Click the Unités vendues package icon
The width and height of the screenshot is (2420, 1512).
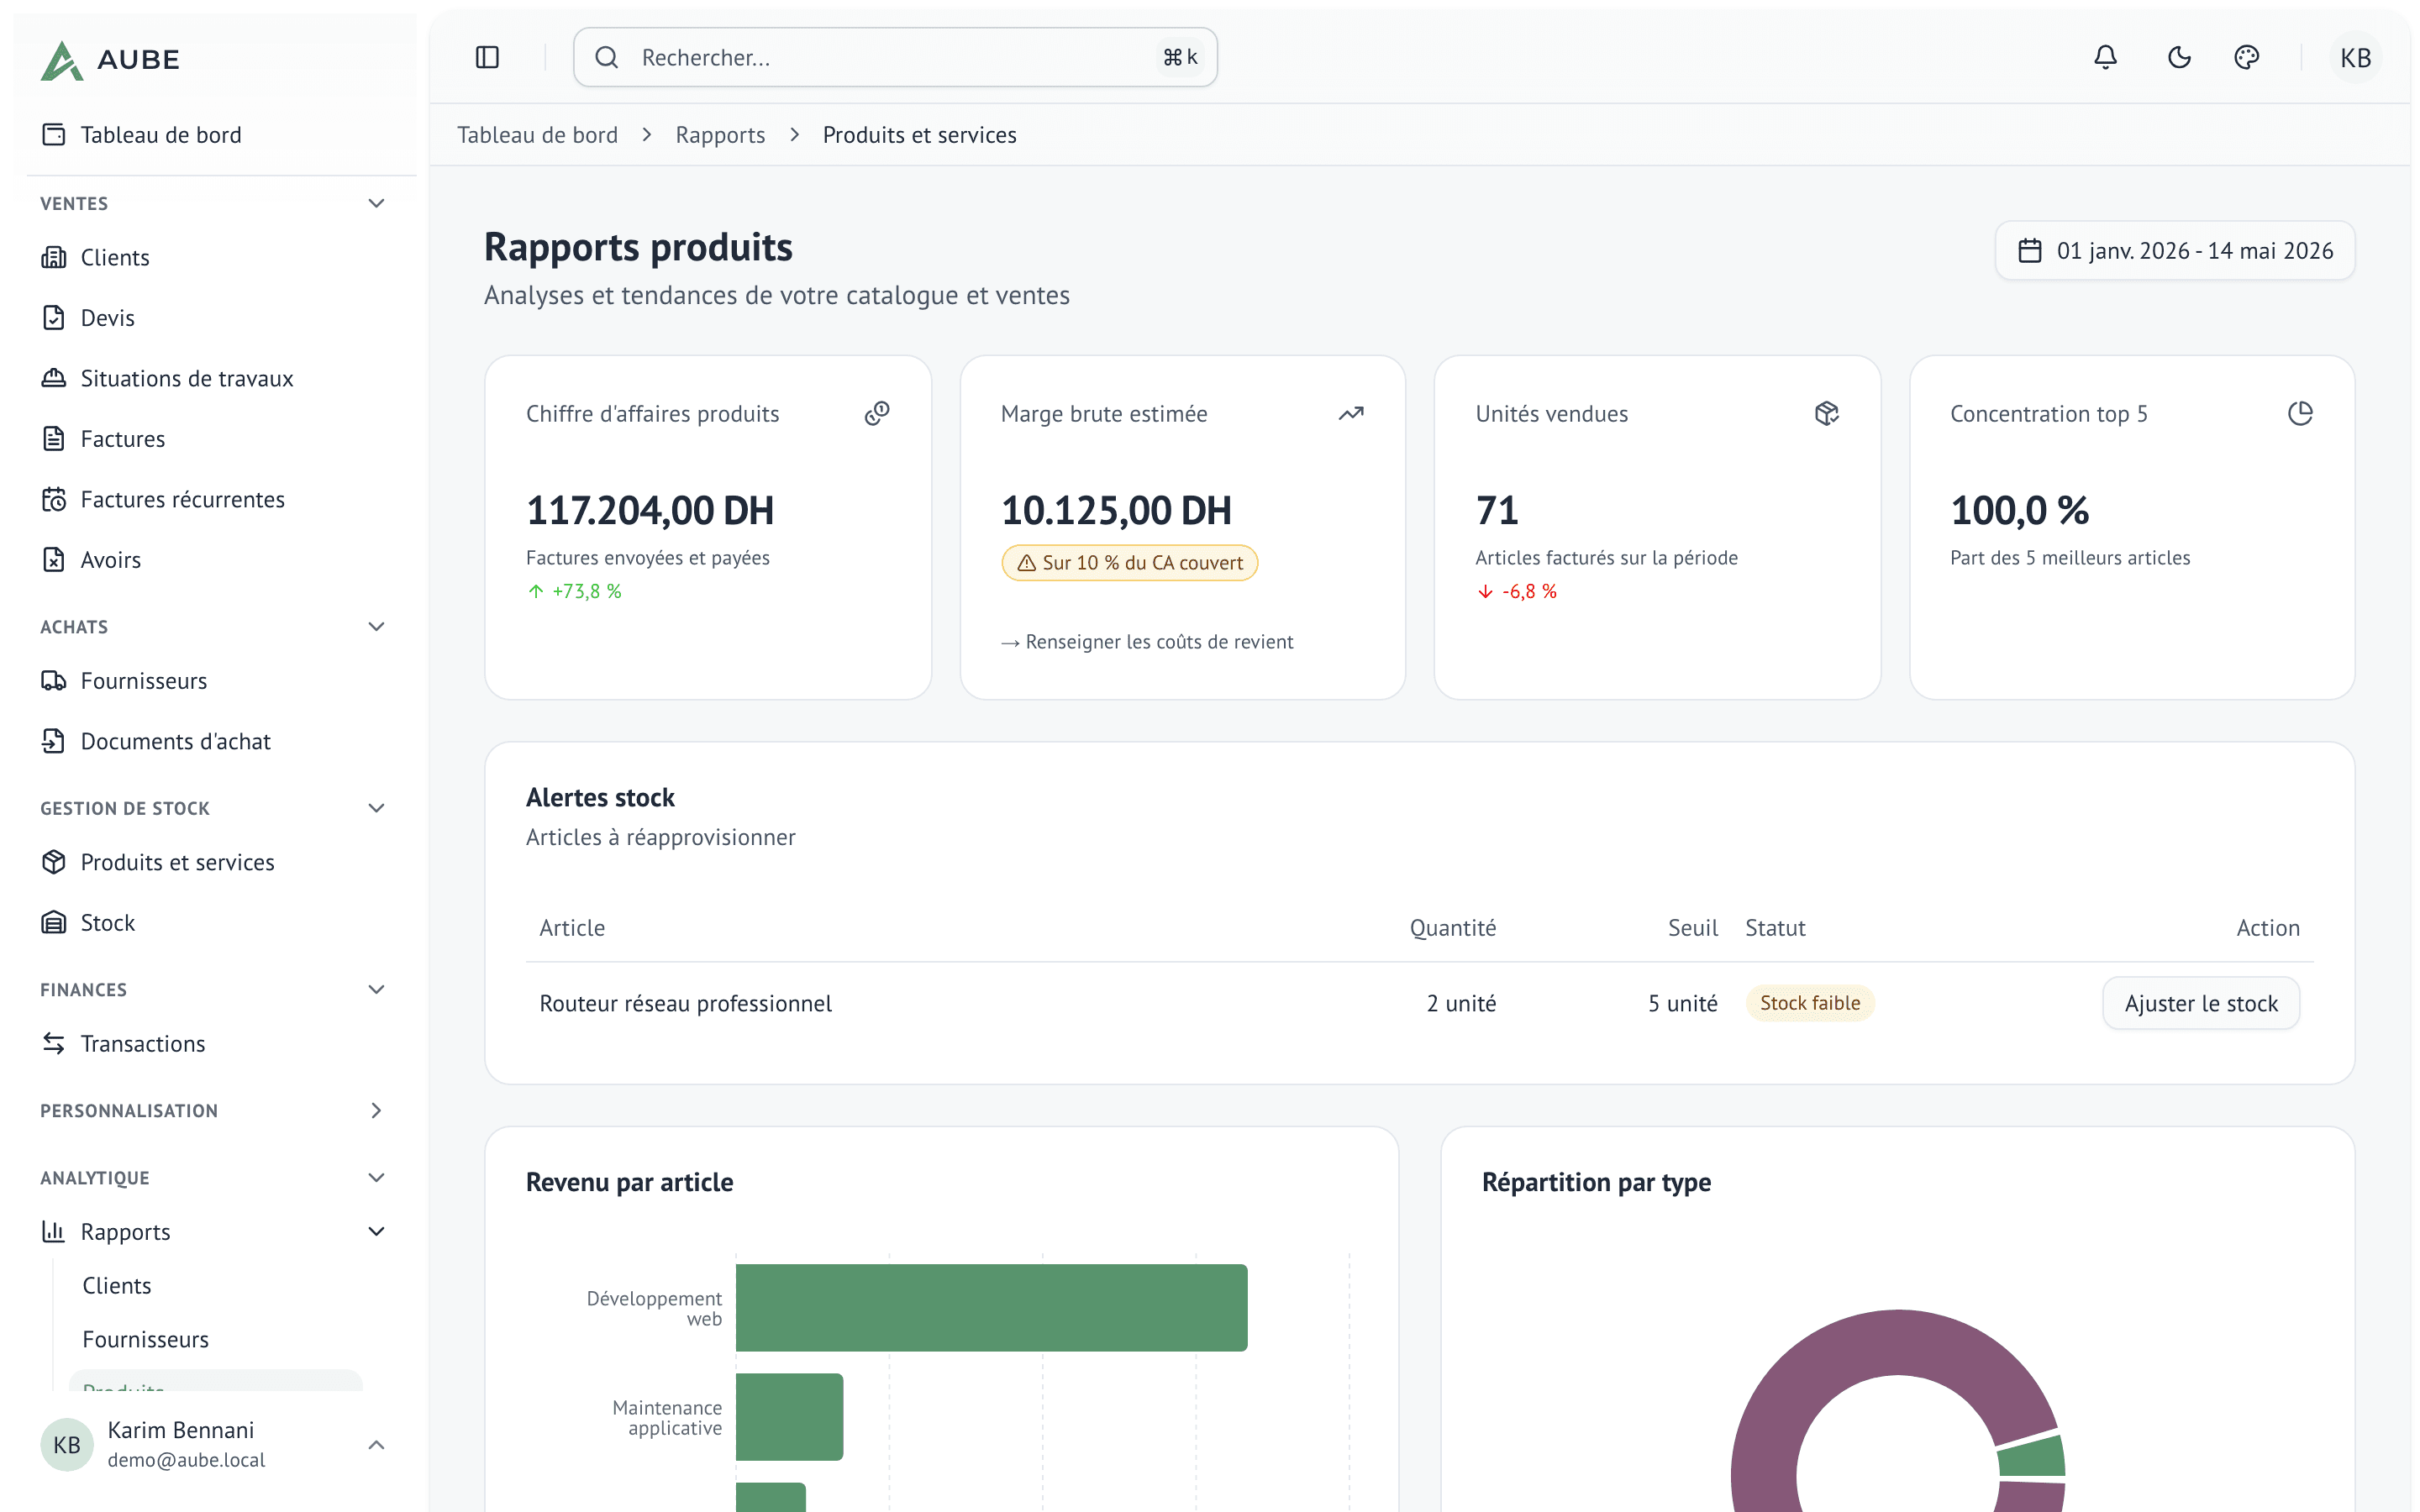tap(1826, 413)
